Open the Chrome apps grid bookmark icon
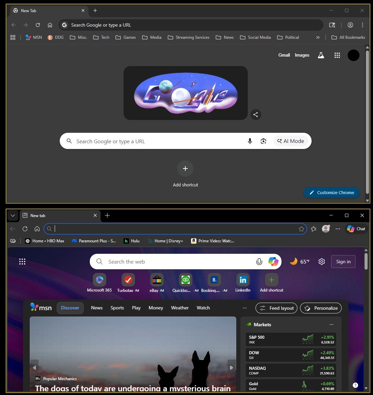Image resolution: width=373 pixels, height=395 pixels. click(13, 37)
